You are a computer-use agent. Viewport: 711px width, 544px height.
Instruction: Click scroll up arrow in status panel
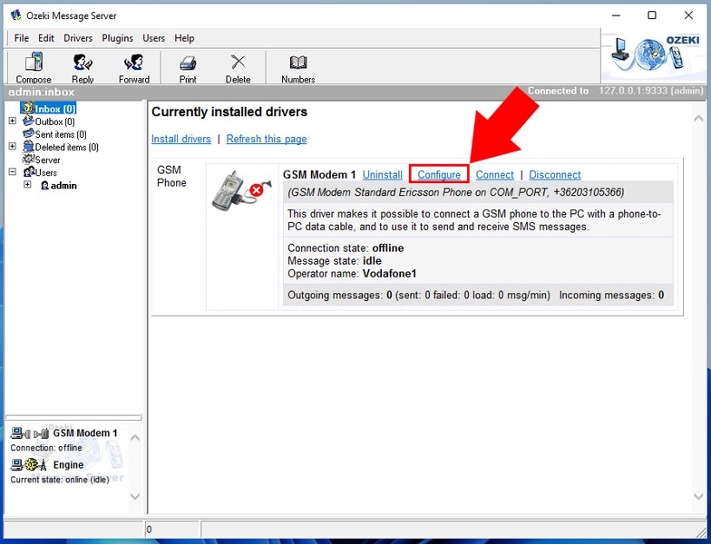tap(135, 437)
